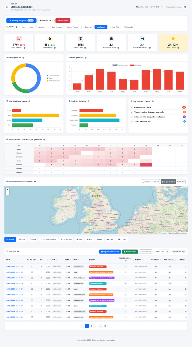Screen dimensions: 192x347
Task: Show info for Total Perdidas metric
Action: click(x=25, y=48)
